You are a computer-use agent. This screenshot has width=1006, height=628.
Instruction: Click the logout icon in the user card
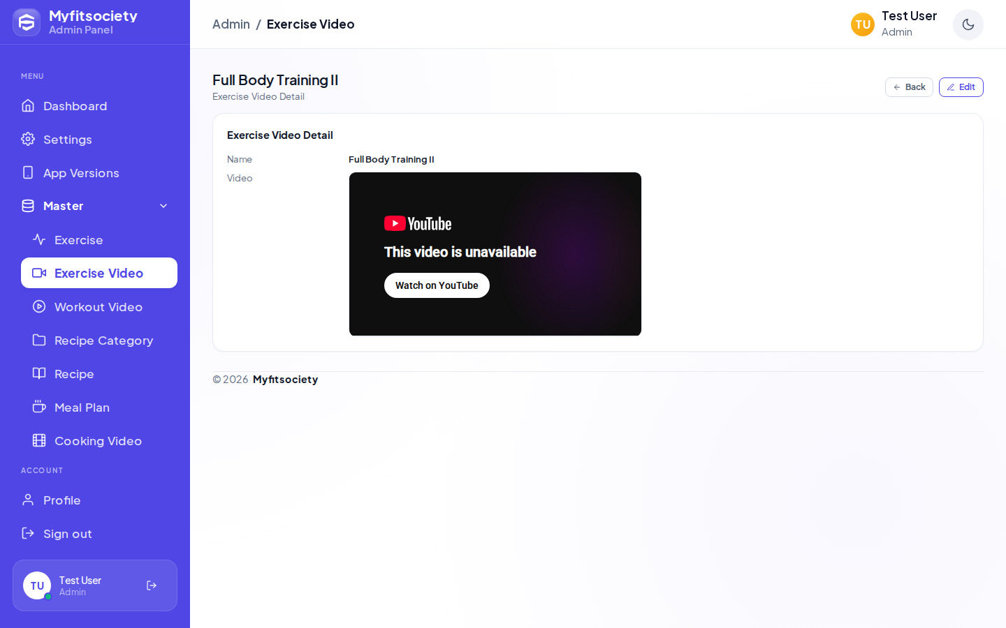[x=152, y=585]
